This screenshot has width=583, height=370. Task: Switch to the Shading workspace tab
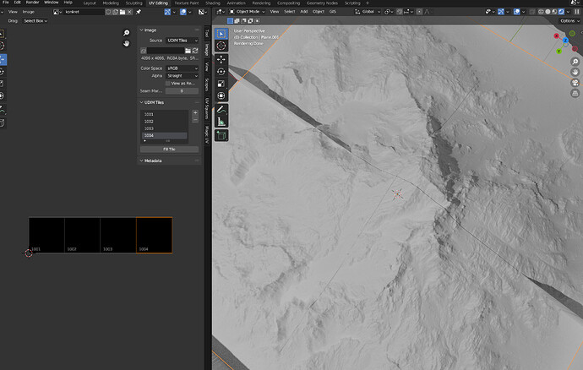(213, 3)
